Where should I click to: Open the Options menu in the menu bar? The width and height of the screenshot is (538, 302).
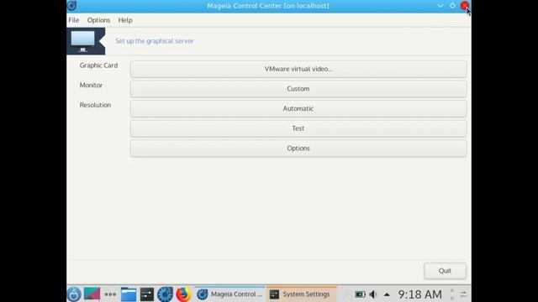98,20
